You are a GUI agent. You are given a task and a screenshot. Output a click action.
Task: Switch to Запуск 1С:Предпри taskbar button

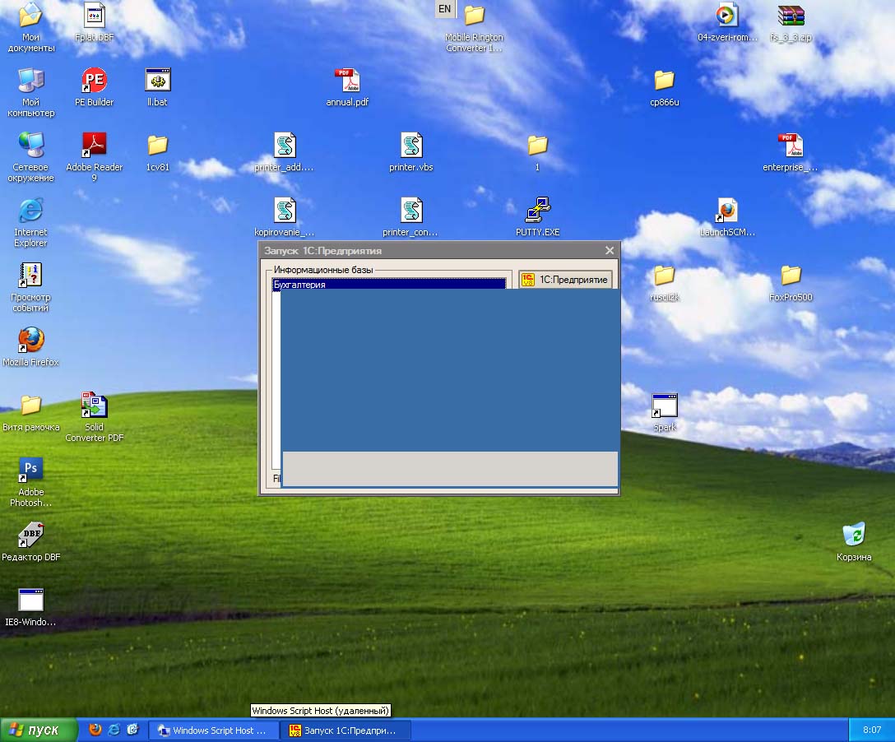pos(345,730)
